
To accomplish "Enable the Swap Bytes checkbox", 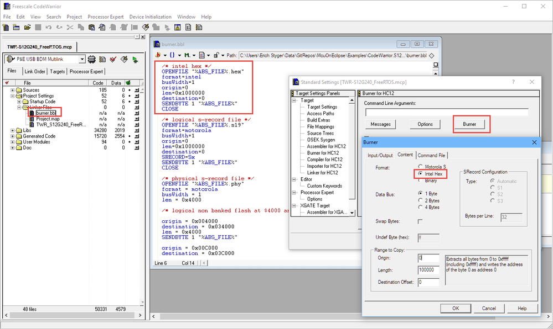I will tap(420, 221).
